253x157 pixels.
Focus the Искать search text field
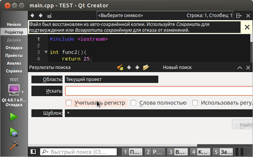(x=159, y=91)
